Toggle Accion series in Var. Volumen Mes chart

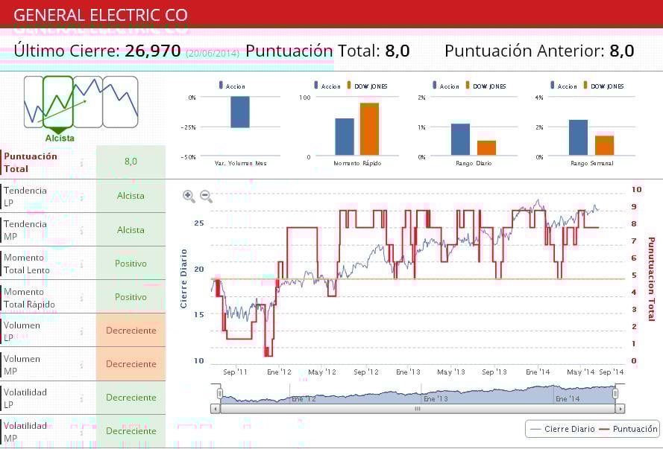coord(232,86)
